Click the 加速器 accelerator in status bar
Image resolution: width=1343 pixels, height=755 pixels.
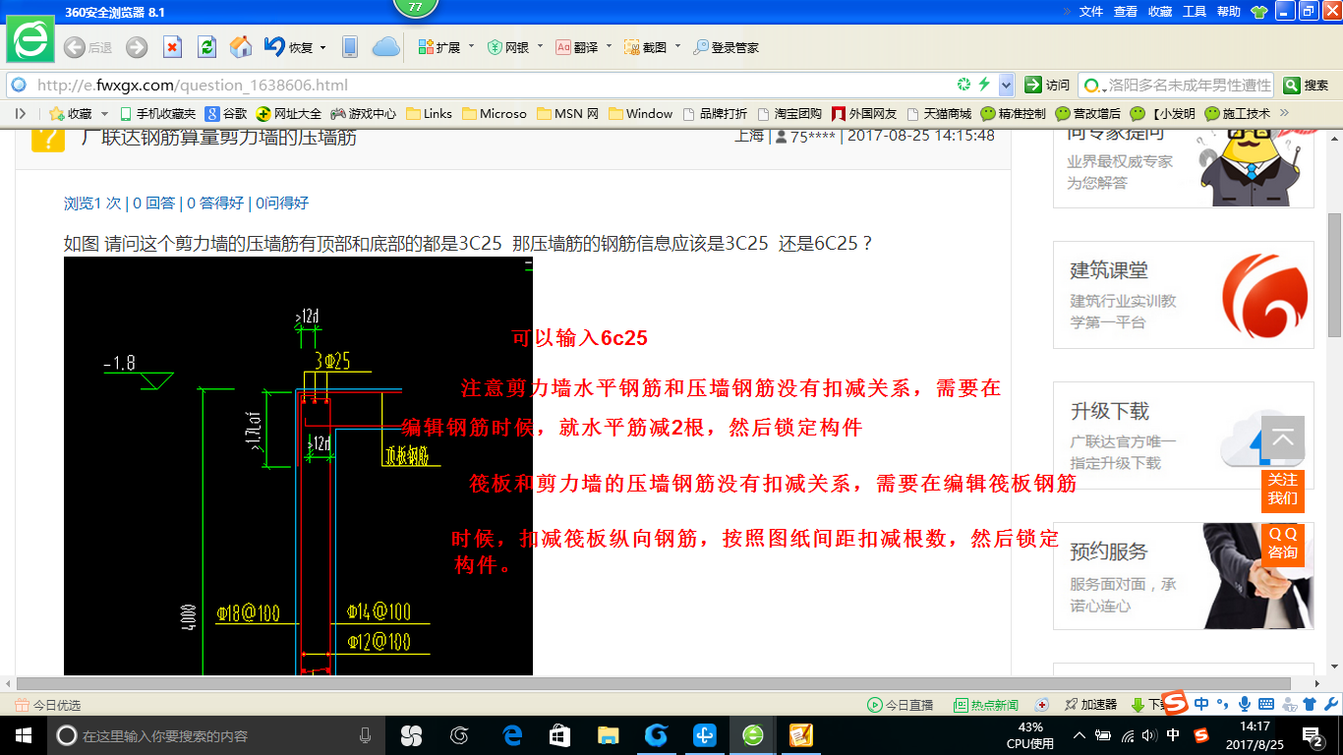point(1090,705)
